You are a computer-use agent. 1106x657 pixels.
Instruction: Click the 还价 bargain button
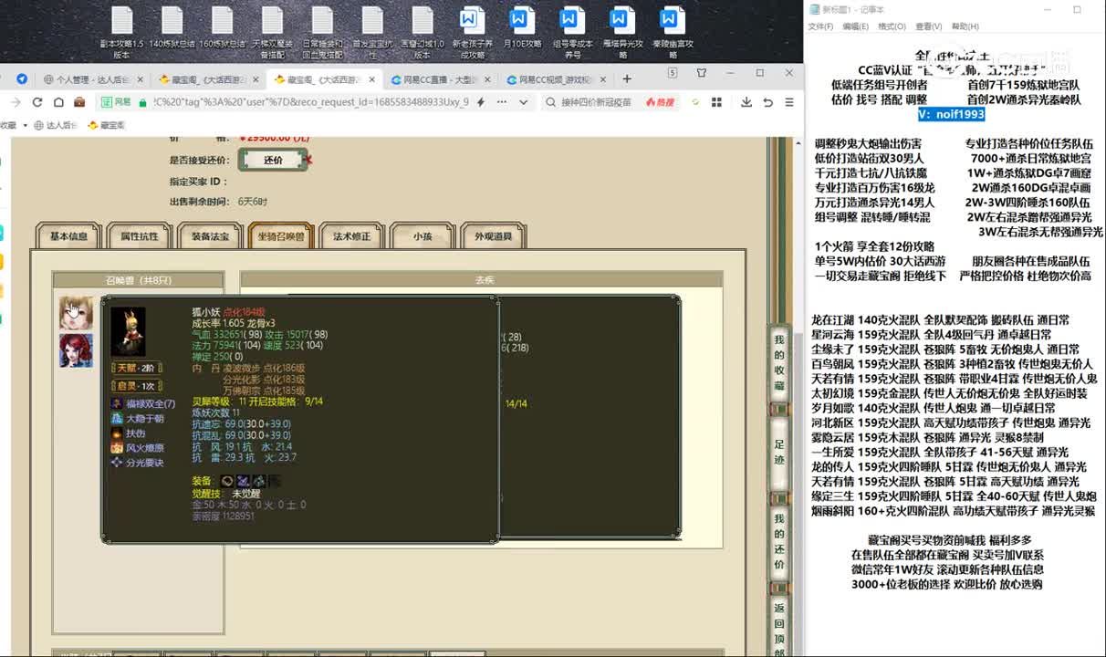pyautogui.click(x=273, y=160)
